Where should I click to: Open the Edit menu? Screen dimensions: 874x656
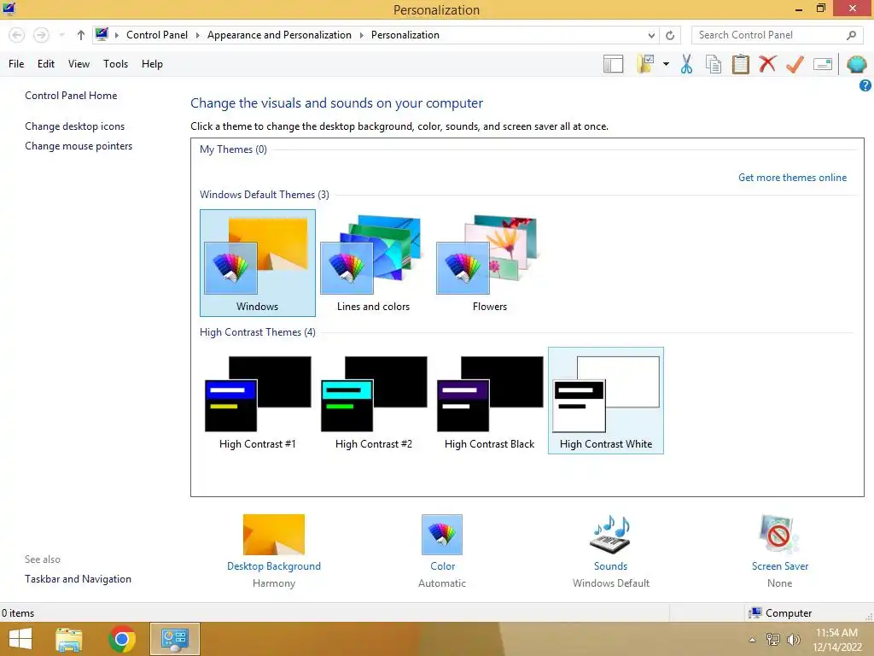[x=46, y=64]
